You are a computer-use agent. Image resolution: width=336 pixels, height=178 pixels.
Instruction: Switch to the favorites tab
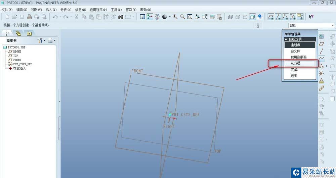29,33
